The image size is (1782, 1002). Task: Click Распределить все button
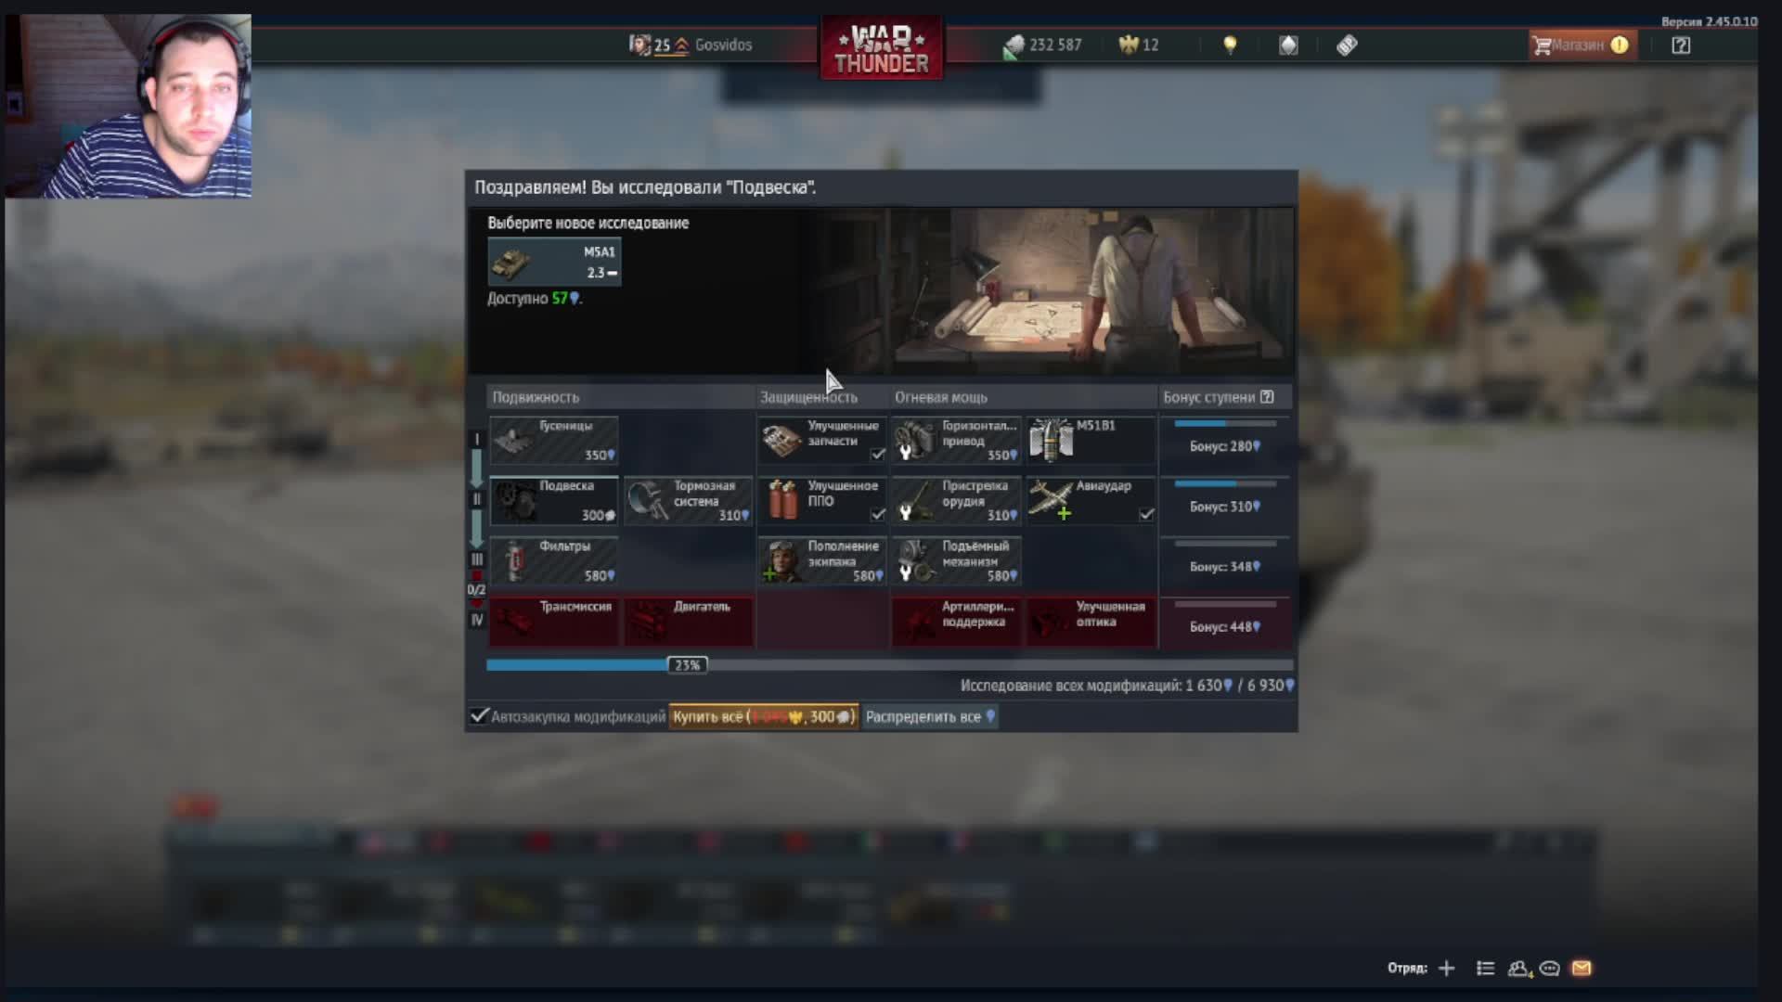(x=930, y=716)
